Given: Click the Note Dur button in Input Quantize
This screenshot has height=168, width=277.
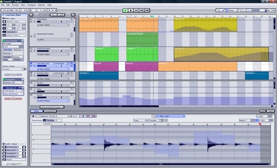Looking at the screenshot, I should 18,50.
